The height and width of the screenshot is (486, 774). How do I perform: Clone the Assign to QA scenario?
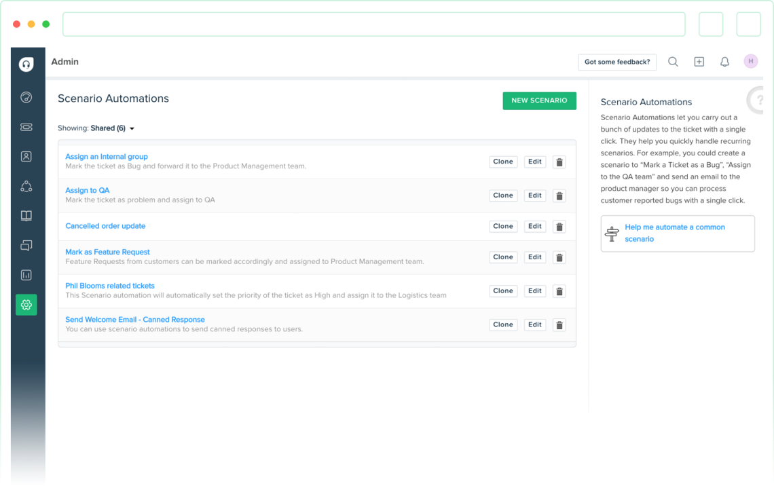coord(502,195)
